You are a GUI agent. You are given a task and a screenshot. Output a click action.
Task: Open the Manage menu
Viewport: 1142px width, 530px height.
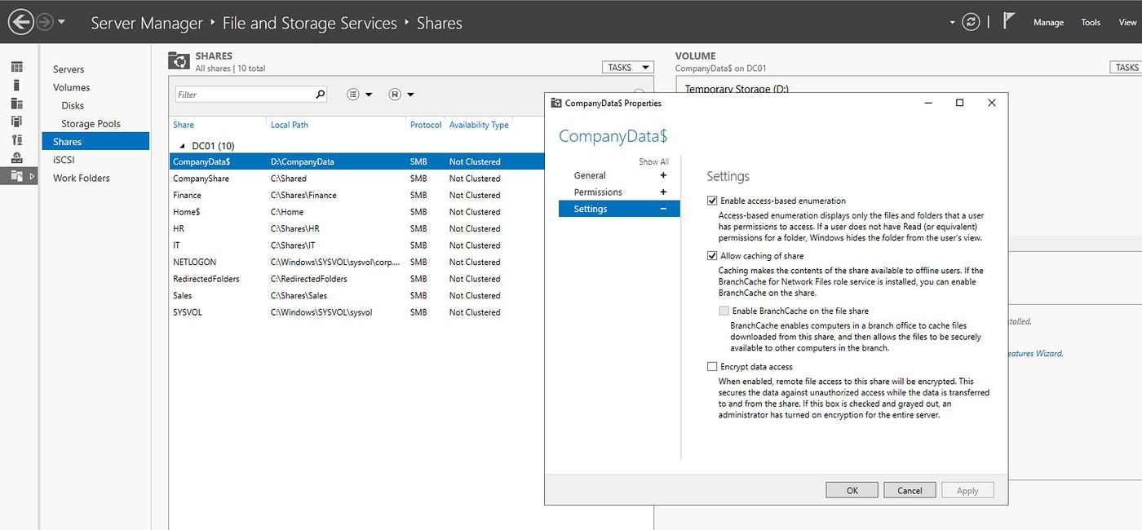(1048, 23)
